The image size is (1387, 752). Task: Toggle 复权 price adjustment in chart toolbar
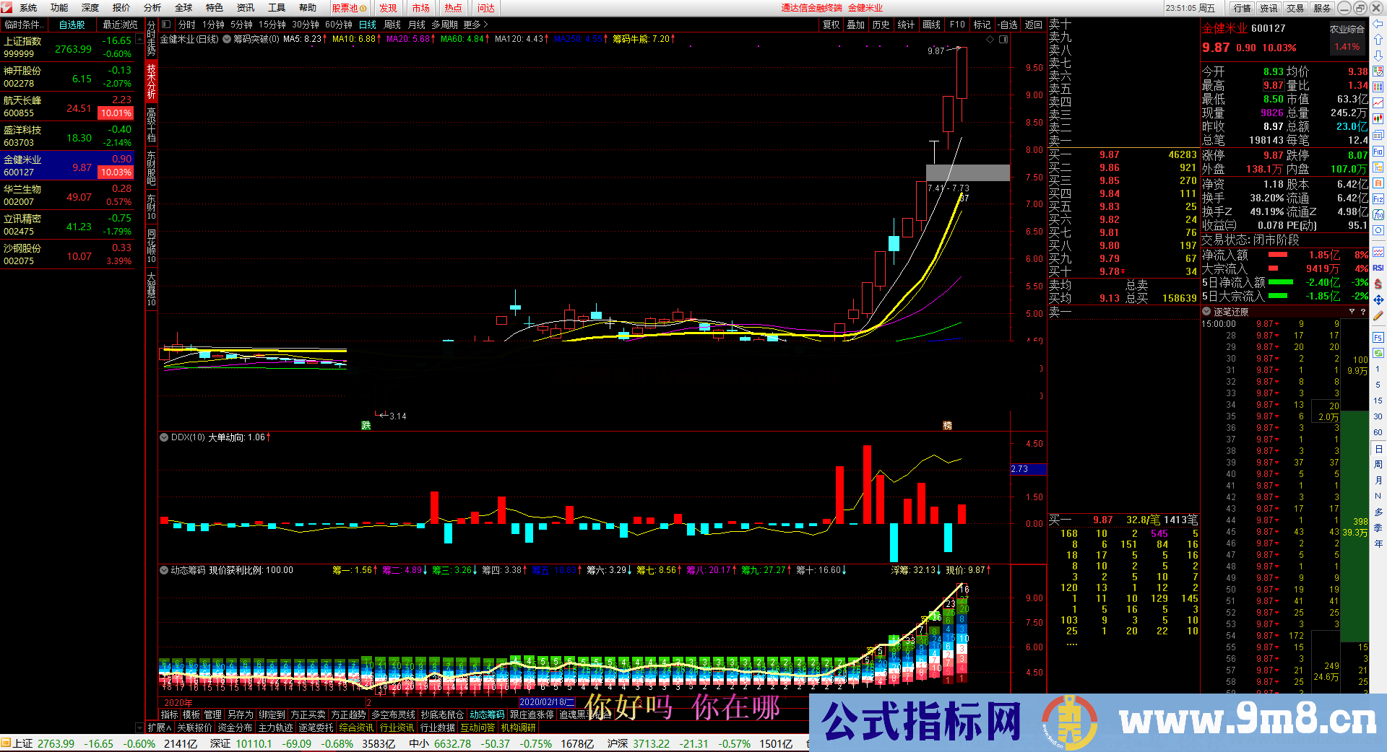click(x=831, y=25)
